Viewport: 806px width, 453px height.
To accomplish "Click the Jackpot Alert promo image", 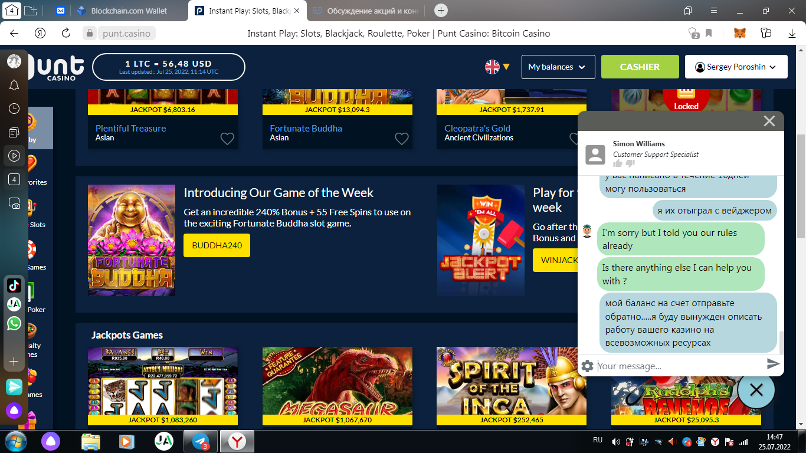I will point(481,240).
